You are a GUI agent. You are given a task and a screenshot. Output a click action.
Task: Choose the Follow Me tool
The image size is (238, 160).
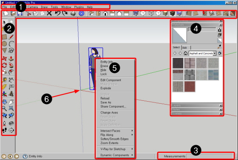[x=11, y=65]
